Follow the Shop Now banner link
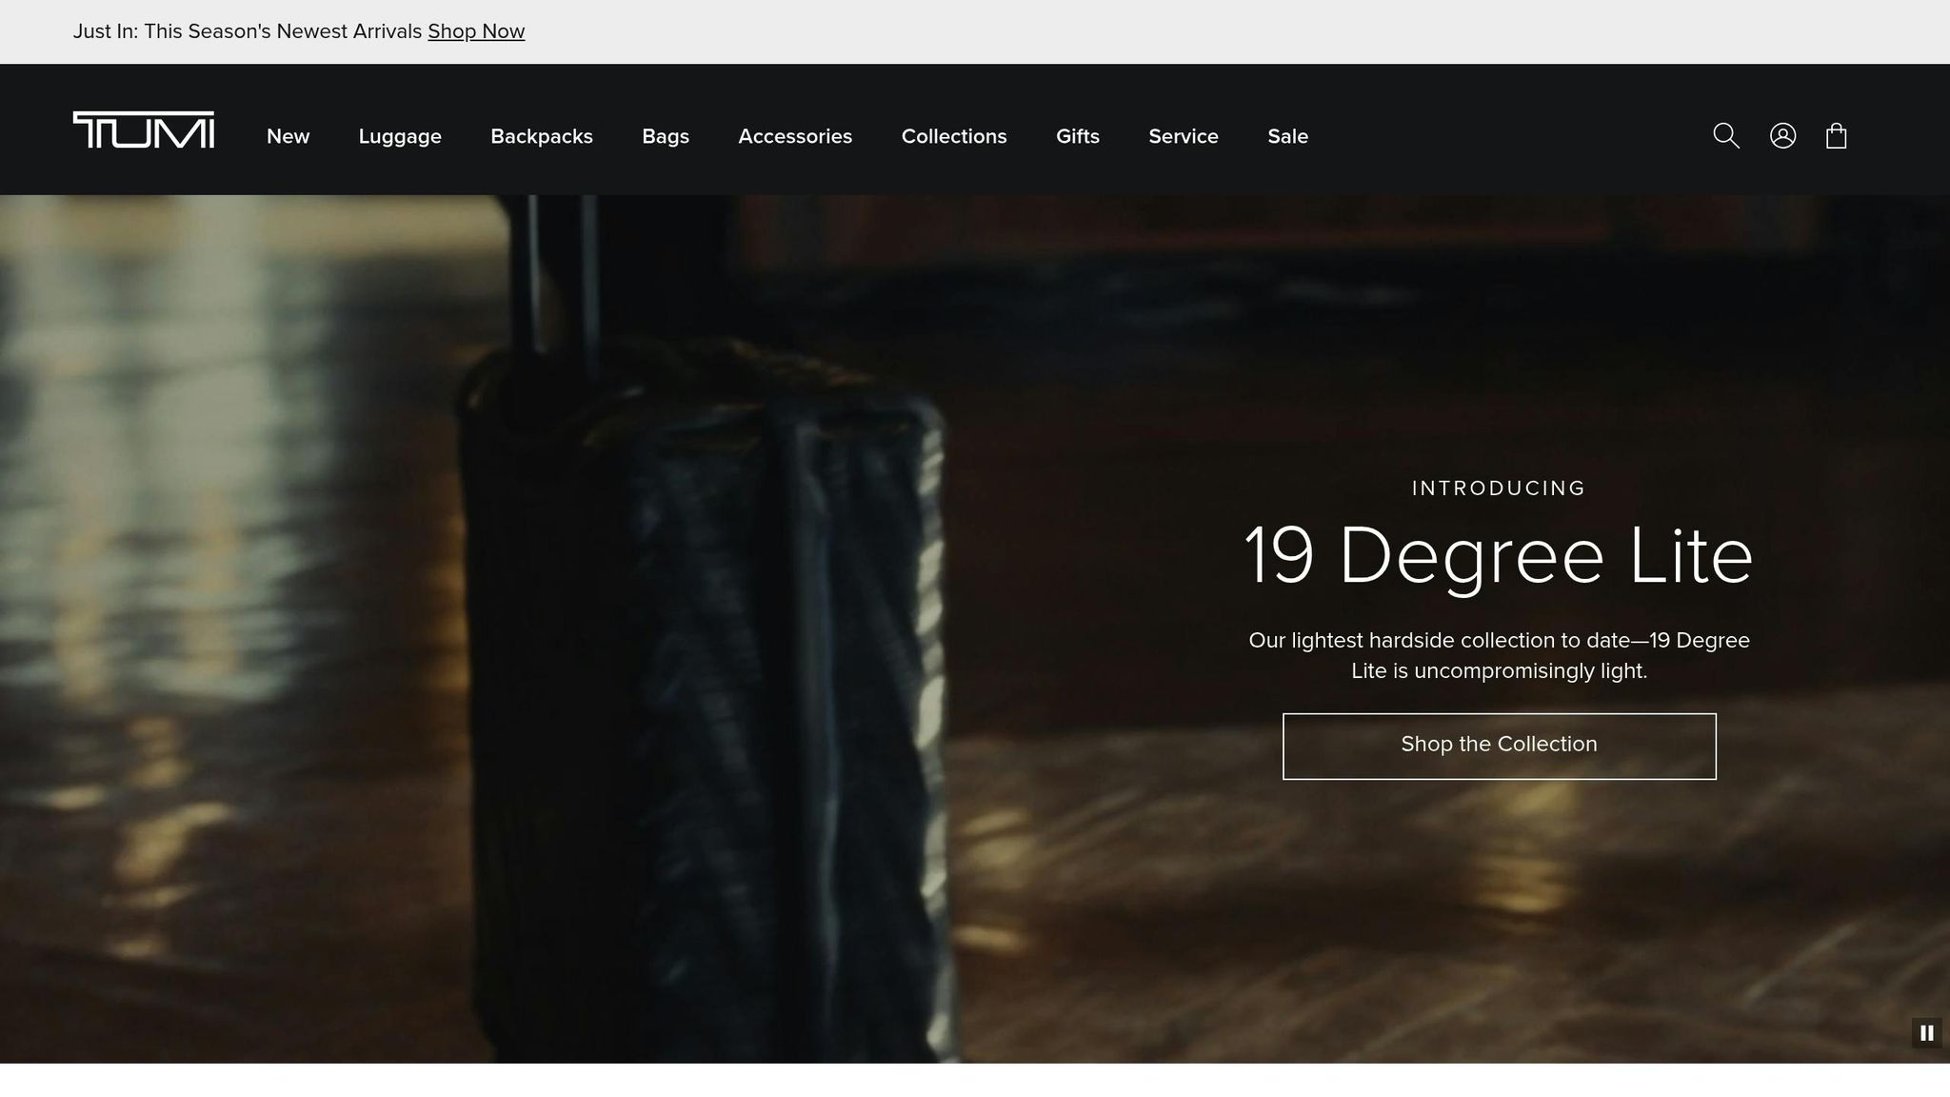Viewport: 1950px width, 1097px height. coord(476,31)
